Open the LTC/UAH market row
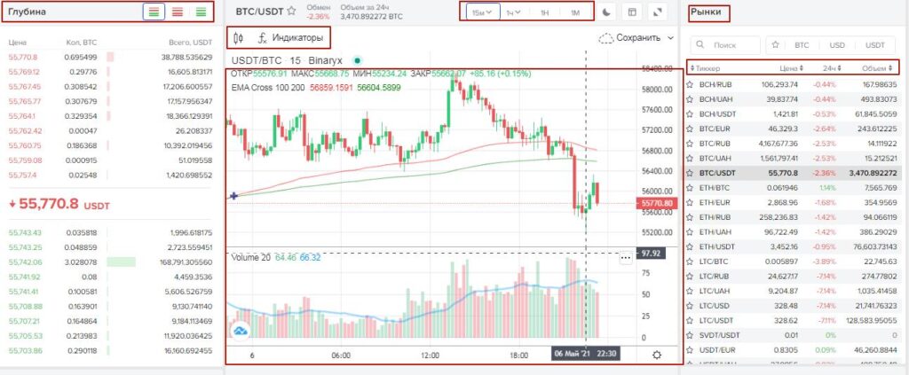The height and width of the screenshot is (375, 909). [x=792, y=291]
